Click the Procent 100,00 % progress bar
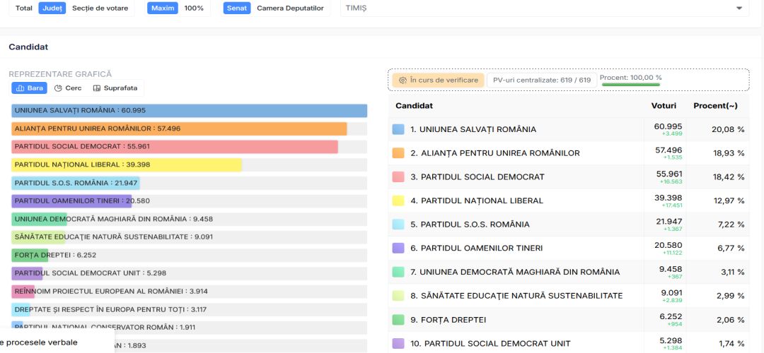 tap(631, 85)
